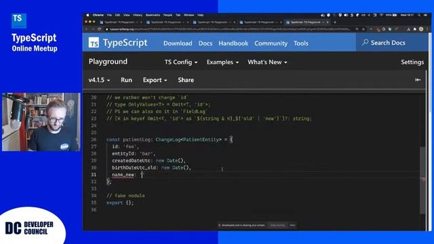Click the Chrome profile avatar icon
The height and width of the screenshot is (244, 434).
(421, 29)
